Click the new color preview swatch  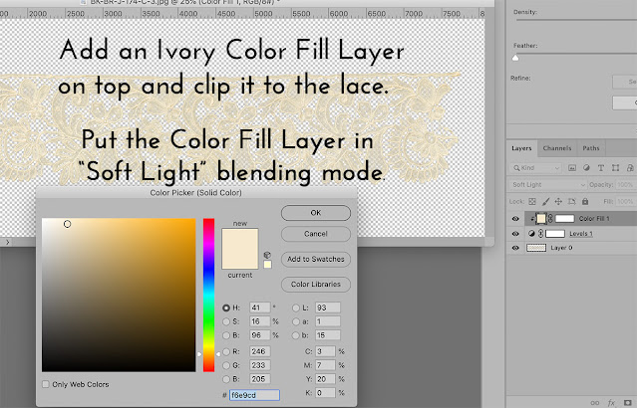click(239, 239)
